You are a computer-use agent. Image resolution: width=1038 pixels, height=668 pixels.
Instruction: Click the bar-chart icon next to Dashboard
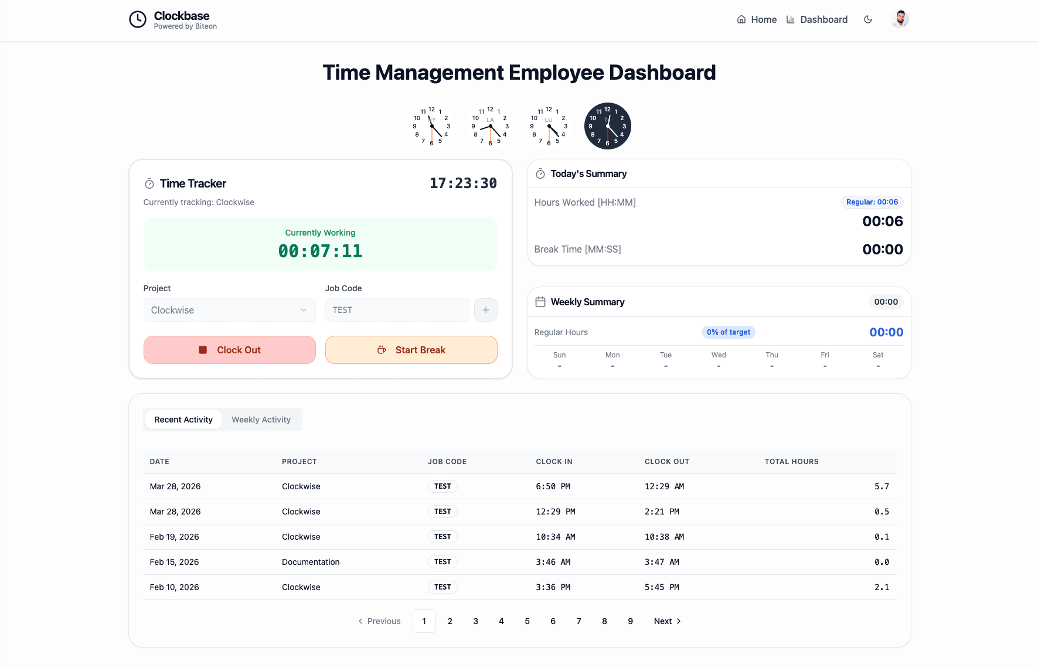pyautogui.click(x=790, y=19)
